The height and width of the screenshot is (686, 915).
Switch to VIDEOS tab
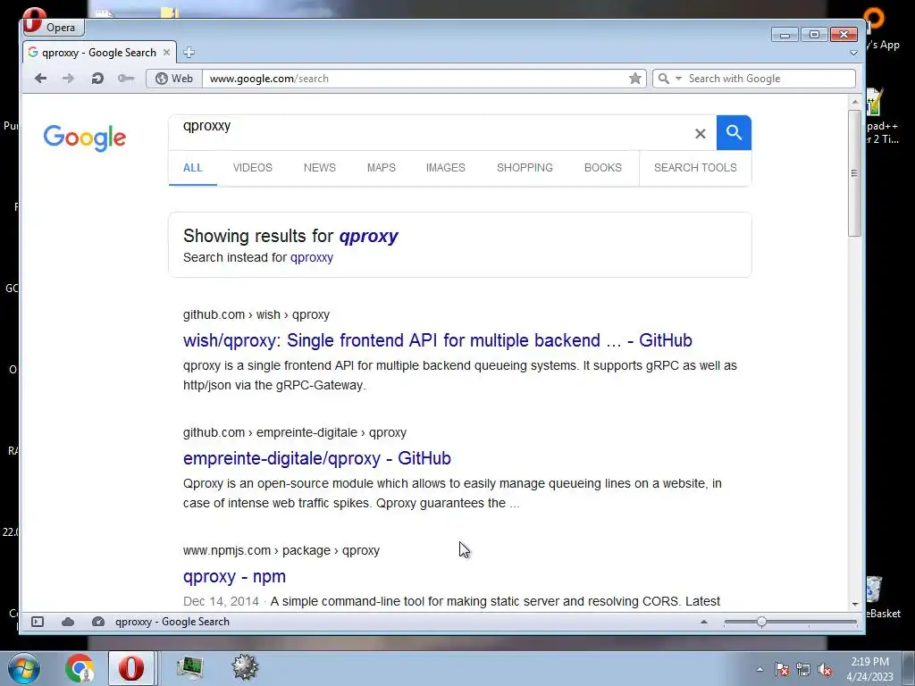pos(253,168)
